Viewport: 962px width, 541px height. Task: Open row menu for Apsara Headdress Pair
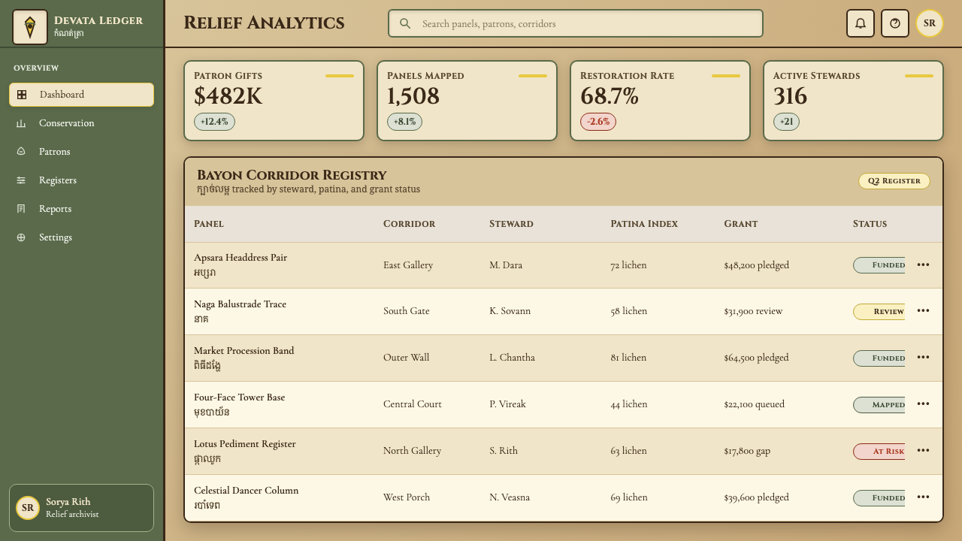pyautogui.click(x=923, y=264)
